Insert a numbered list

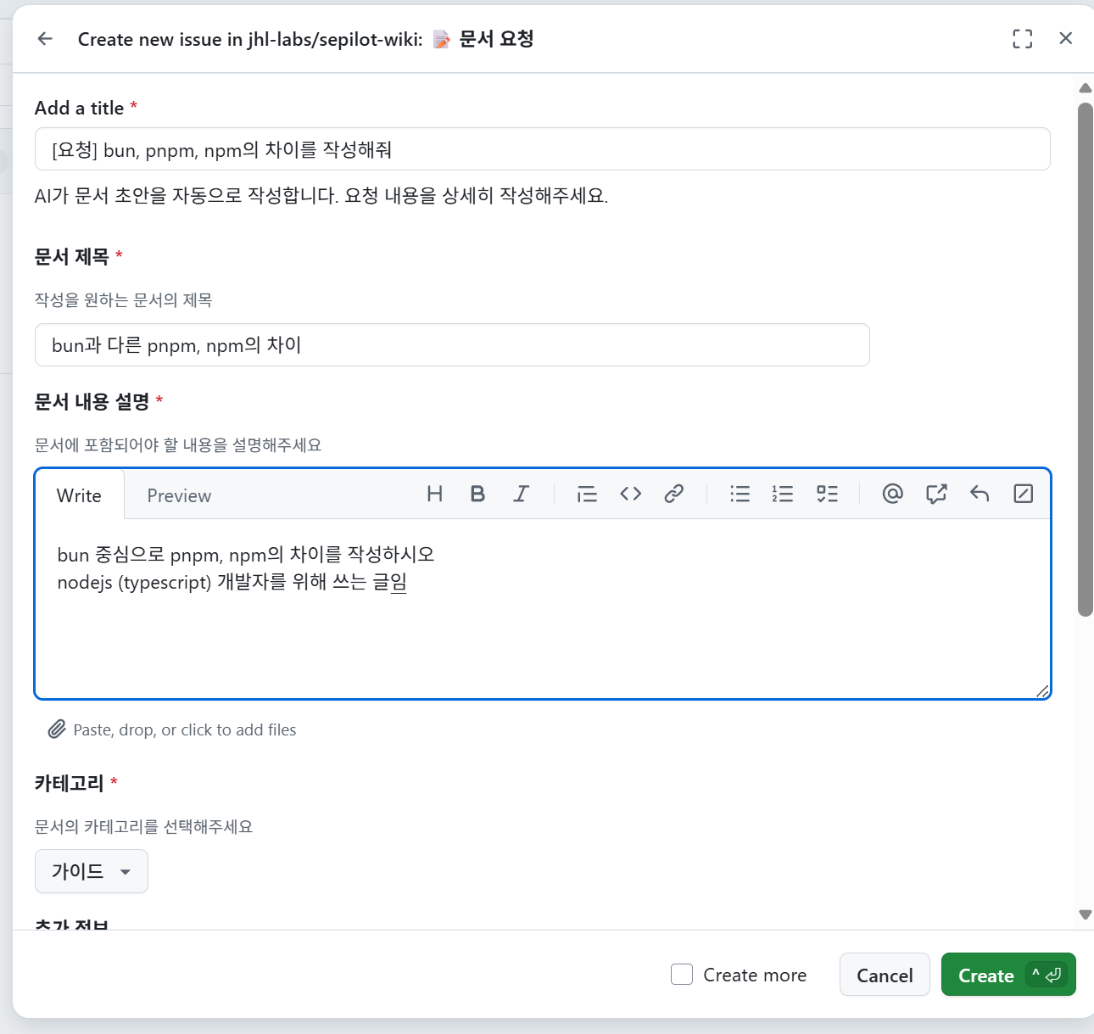(783, 495)
